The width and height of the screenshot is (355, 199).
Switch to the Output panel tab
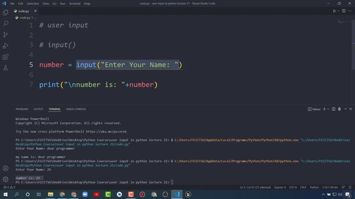coord(38,109)
